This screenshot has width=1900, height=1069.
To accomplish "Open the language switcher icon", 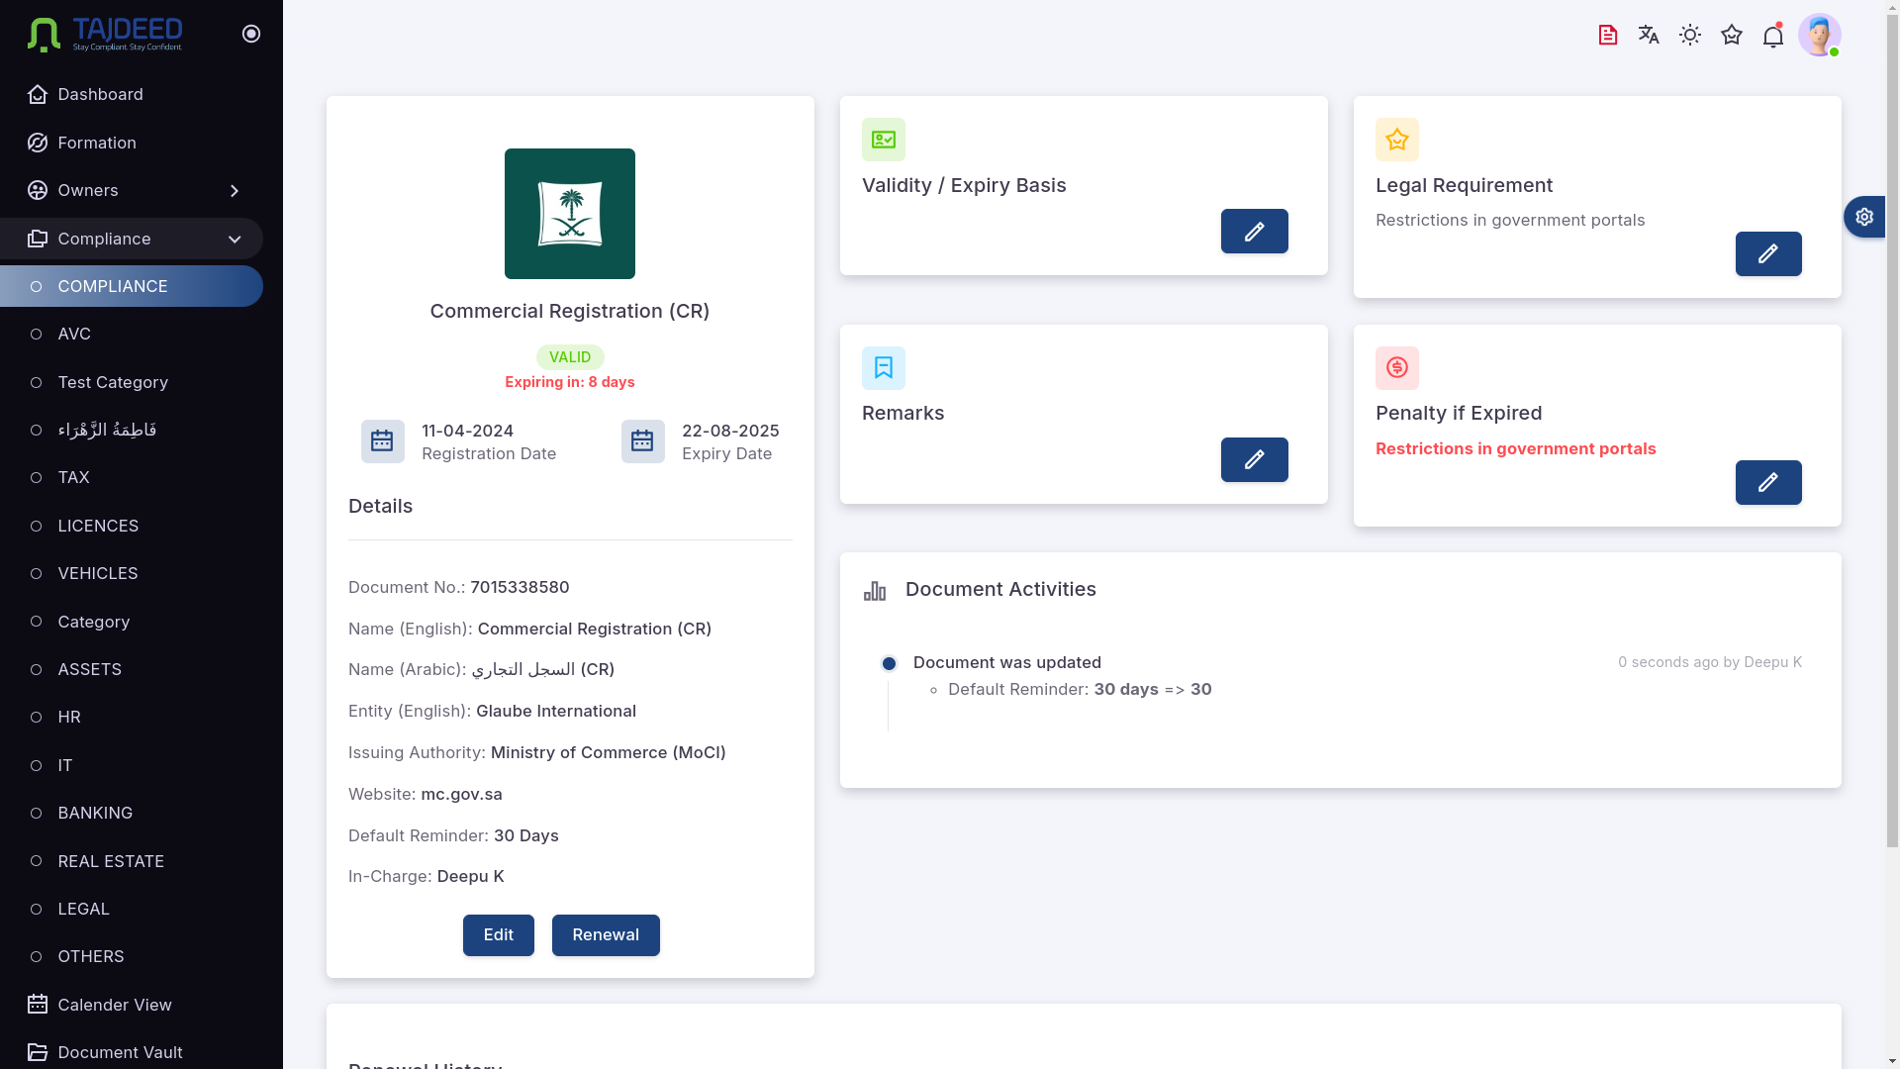I will point(1649,35).
